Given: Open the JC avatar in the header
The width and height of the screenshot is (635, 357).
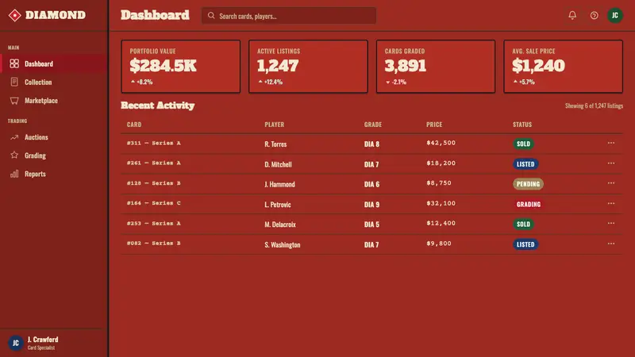Looking at the screenshot, I should click(x=614, y=15).
